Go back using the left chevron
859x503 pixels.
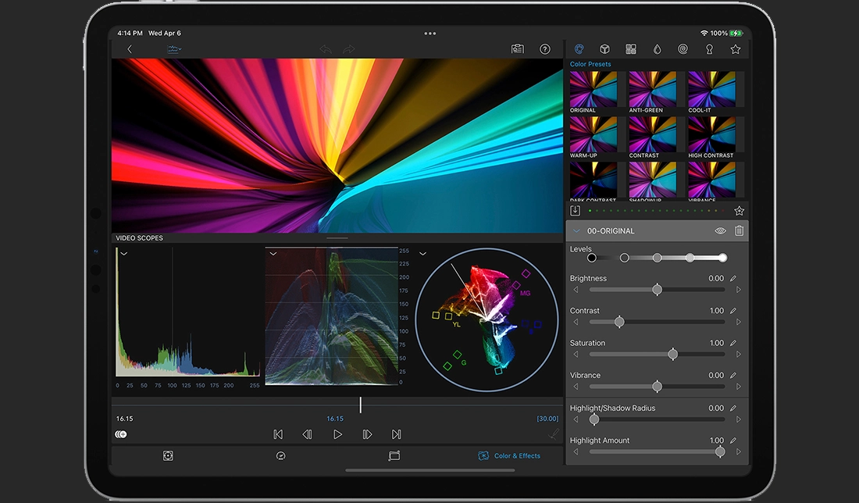point(130,49)
